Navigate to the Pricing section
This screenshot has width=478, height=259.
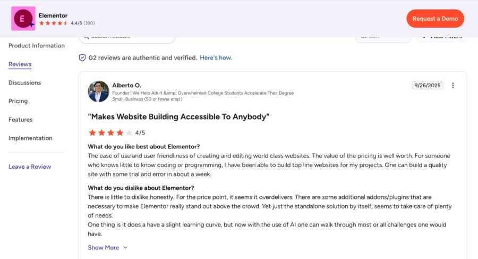pyautogui.click(x=18, y=101)
